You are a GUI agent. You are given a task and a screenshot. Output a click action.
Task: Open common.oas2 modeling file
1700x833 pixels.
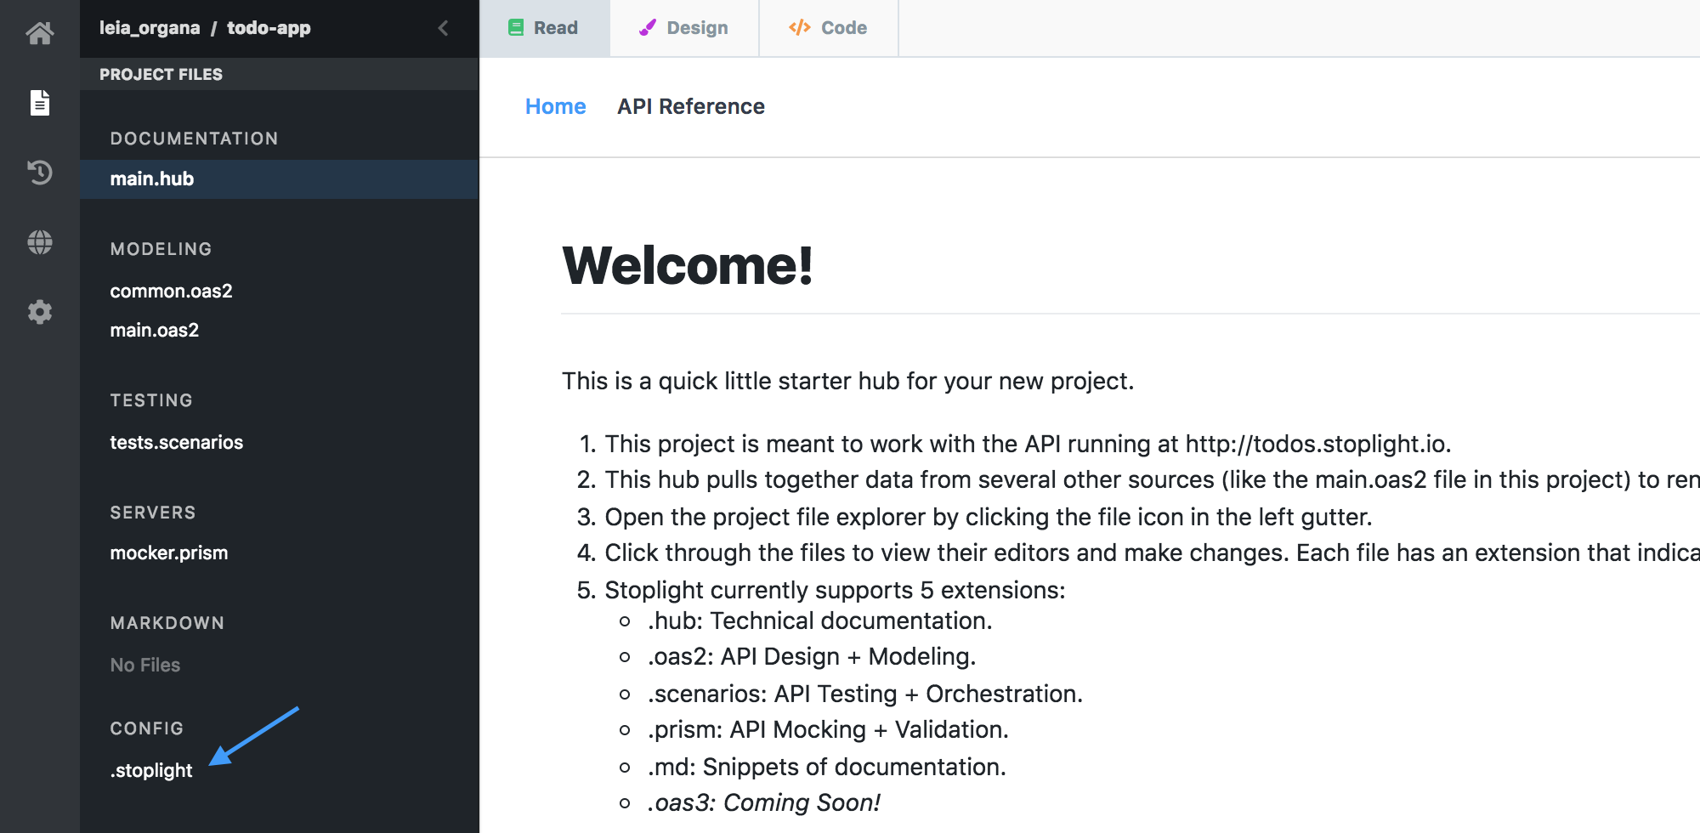click(171, 291)
